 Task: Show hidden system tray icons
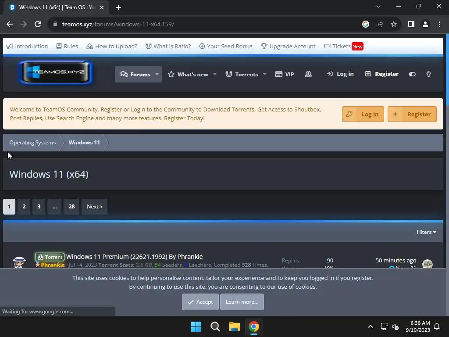(370, 326)
